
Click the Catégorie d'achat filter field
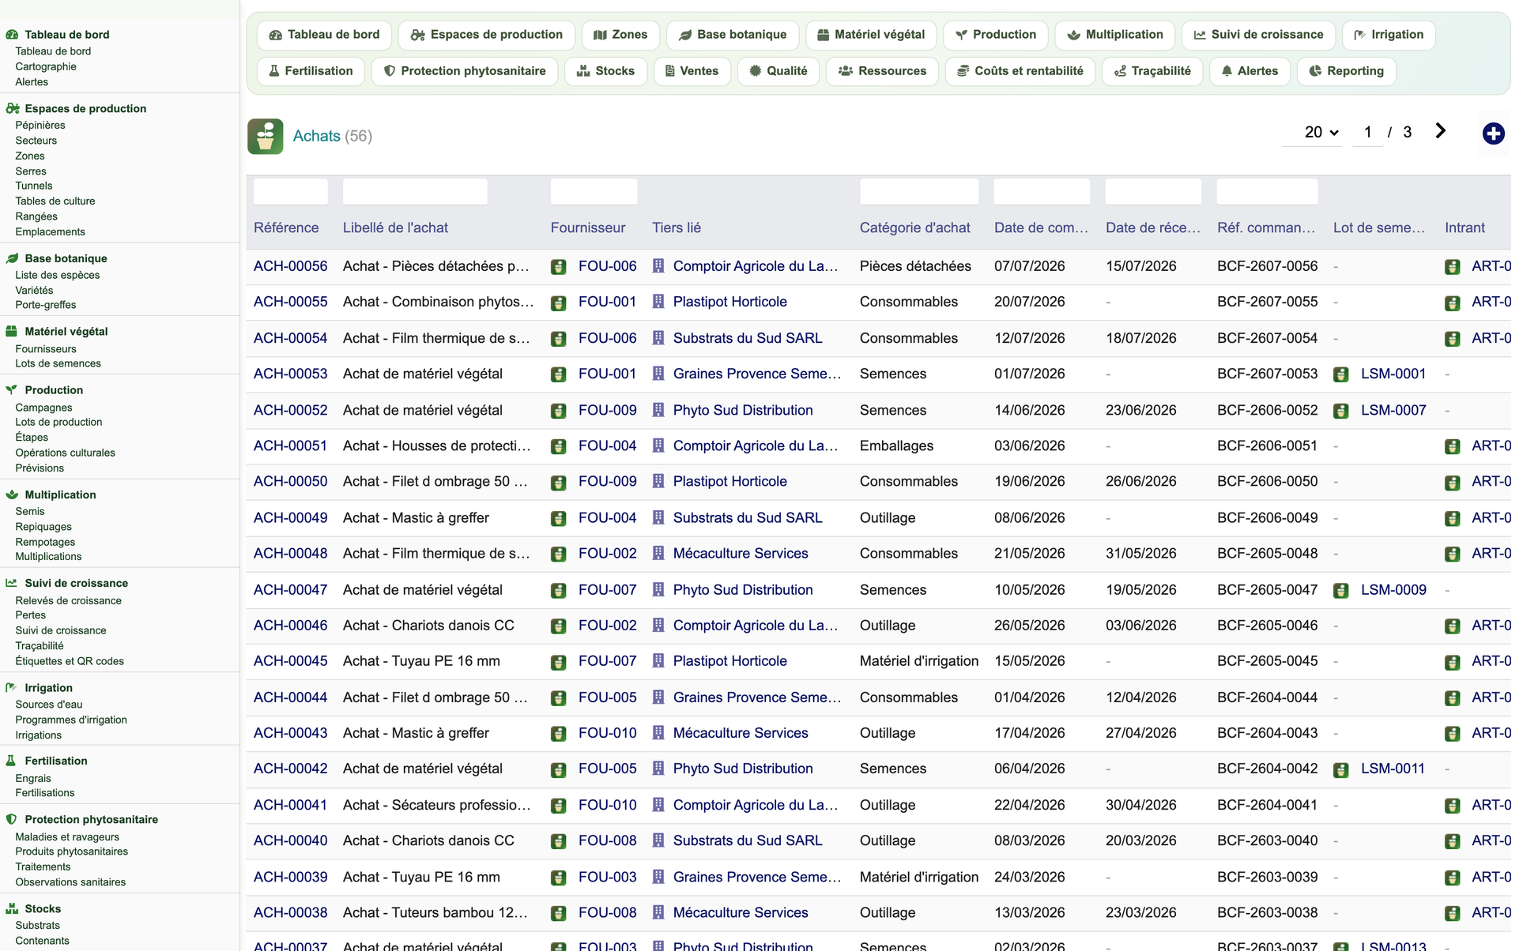tap(919, 192)
